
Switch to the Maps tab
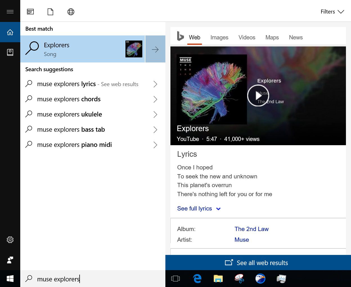click(272, 37)
